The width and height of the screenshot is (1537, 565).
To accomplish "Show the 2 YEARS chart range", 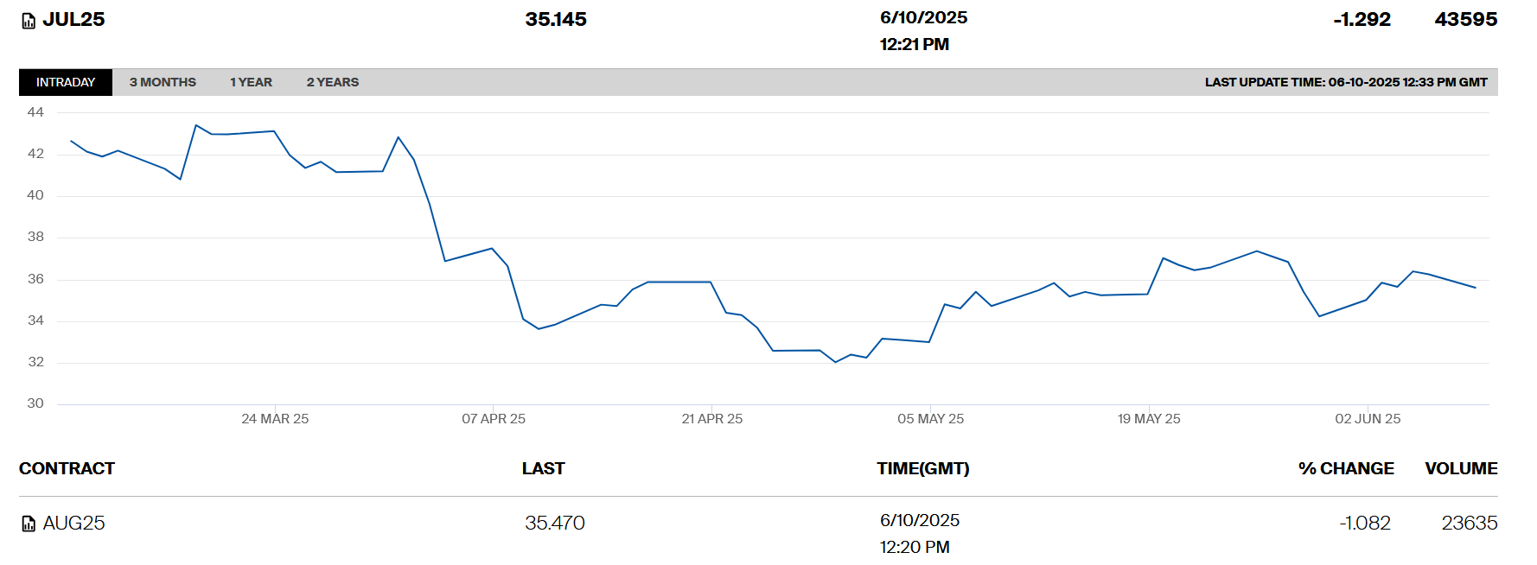I will (x=332, y=82).
